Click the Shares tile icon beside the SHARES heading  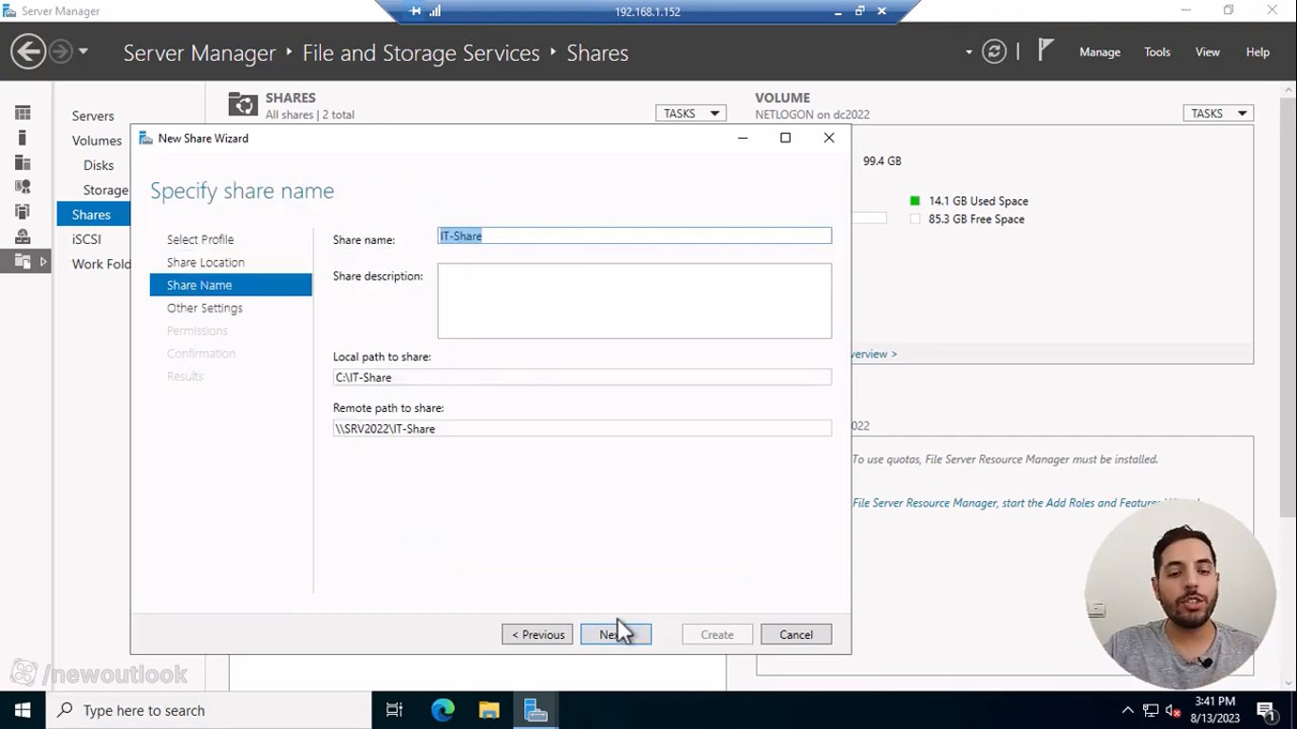pyautogui.click(x=243, y=104)
